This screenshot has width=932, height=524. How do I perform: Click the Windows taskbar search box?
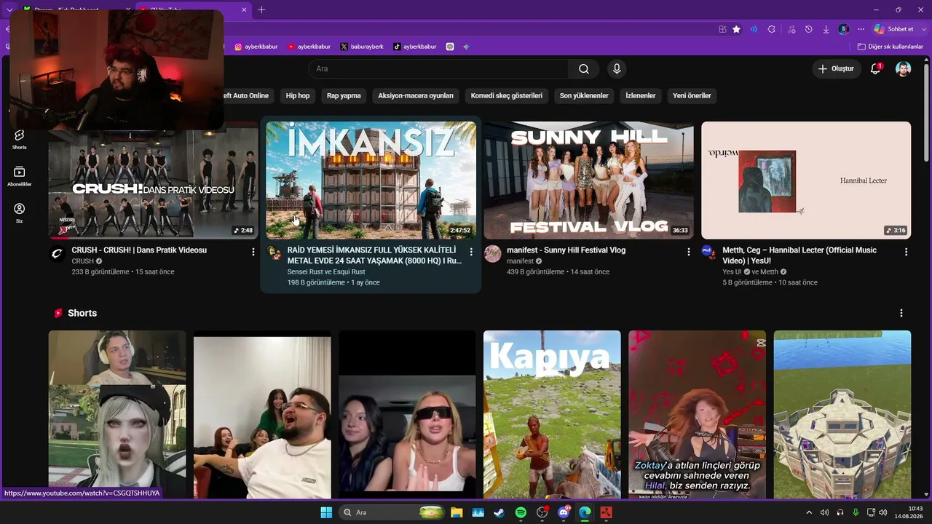[391, 512]
